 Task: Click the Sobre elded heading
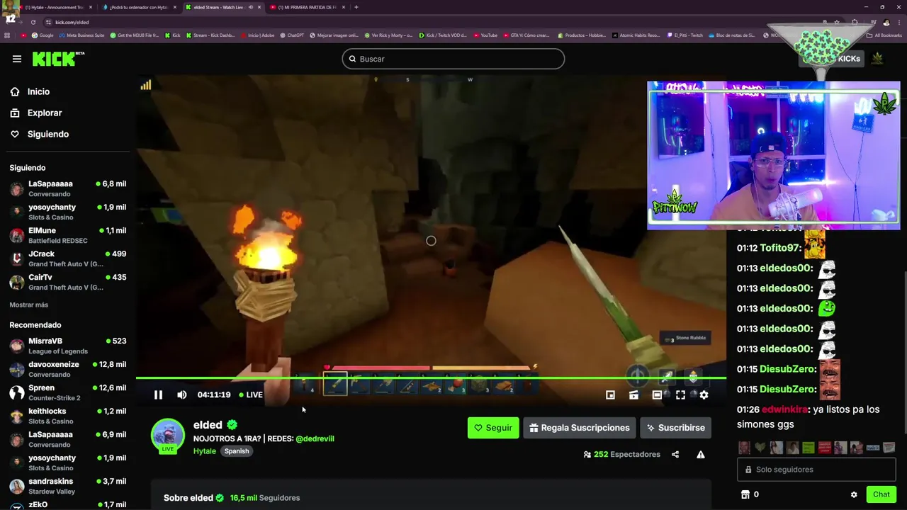[x=188, y=498]
